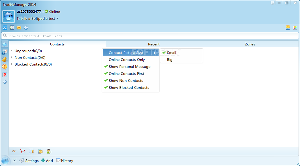
Task: Open the message box icon at top right
Action: [x=288, y=28]
